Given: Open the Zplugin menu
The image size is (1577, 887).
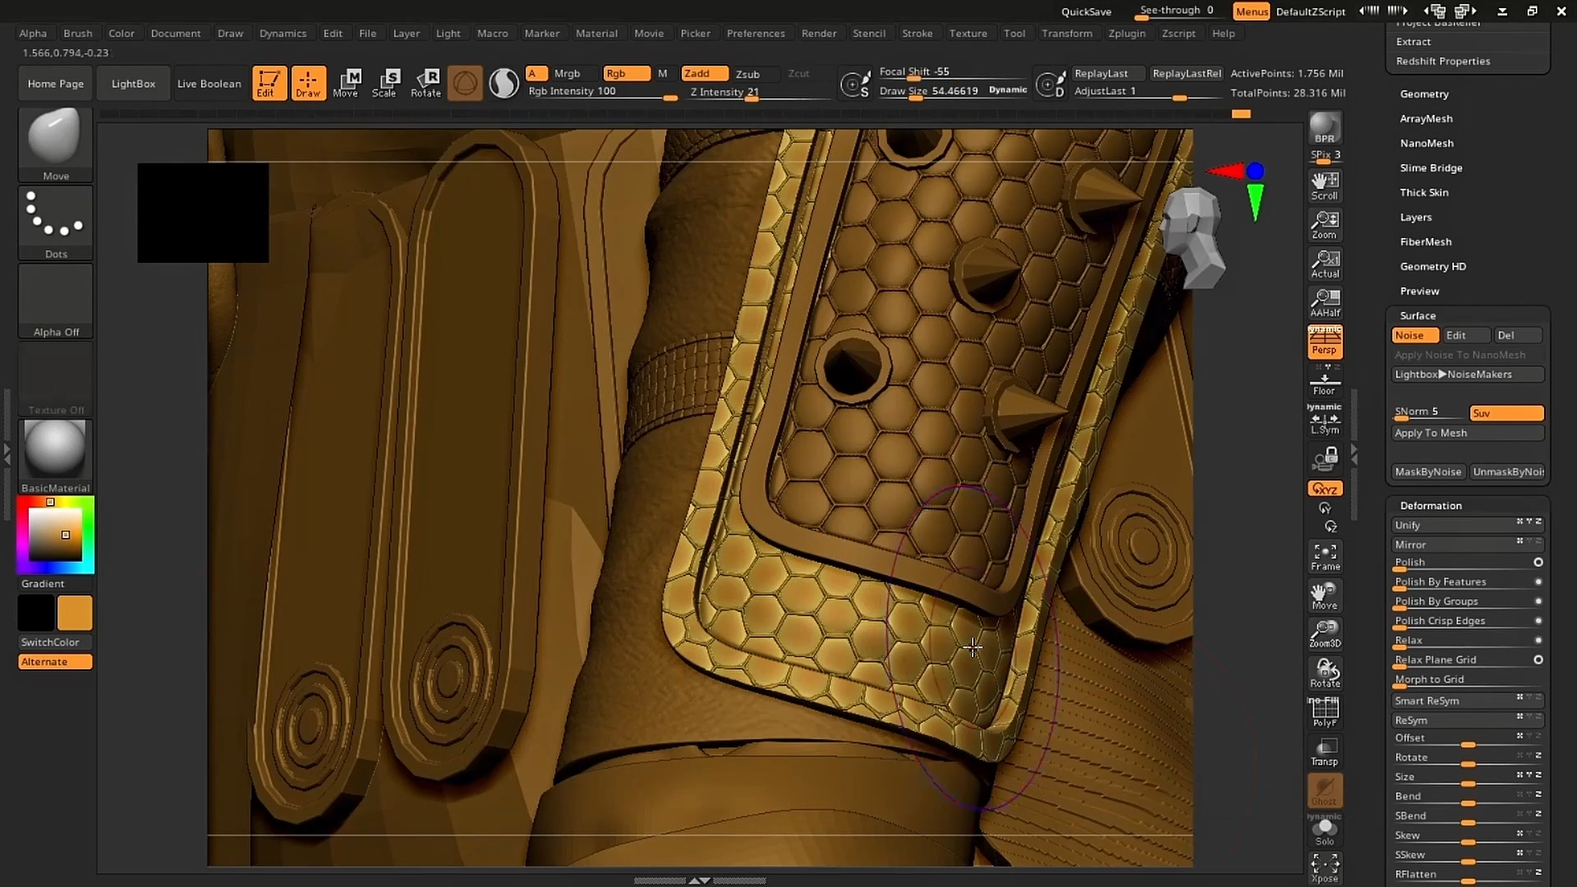Looking at the screenshot, I should pos(1127,33).
